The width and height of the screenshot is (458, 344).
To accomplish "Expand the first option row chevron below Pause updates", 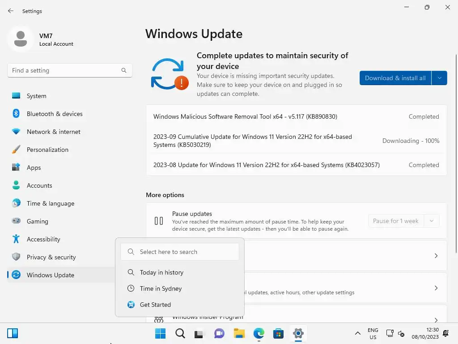I will pyautogui.click(x=436, y=256).
